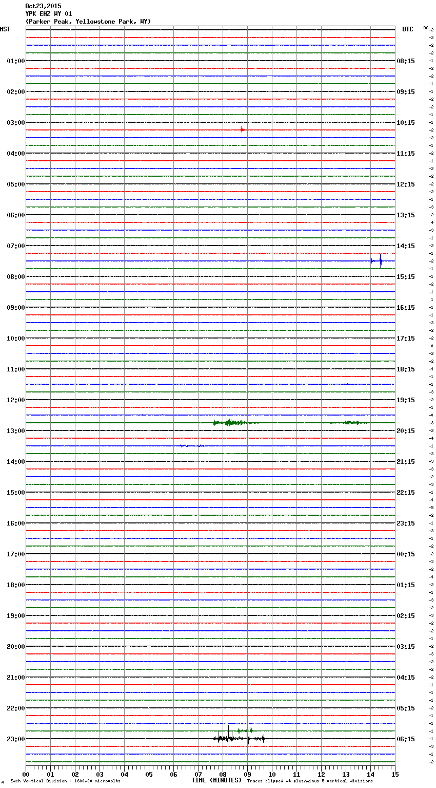Click the 00 minute axis tick label

(26, 774)
